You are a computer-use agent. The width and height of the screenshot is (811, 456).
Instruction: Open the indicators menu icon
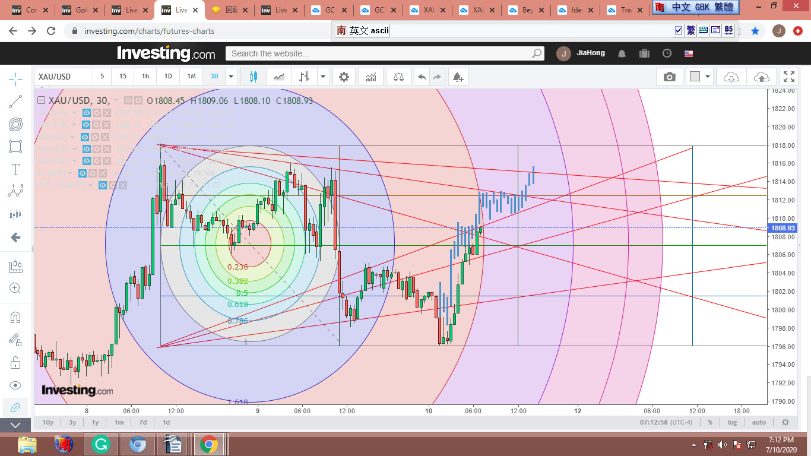[x=371, y=77]
